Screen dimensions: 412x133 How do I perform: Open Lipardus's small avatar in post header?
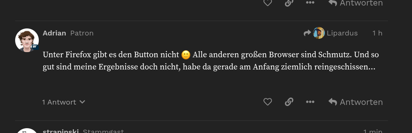319,33
